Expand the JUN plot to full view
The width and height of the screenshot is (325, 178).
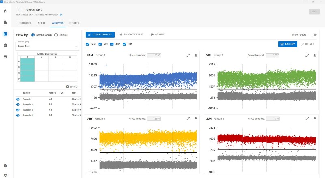coord(307,118)
